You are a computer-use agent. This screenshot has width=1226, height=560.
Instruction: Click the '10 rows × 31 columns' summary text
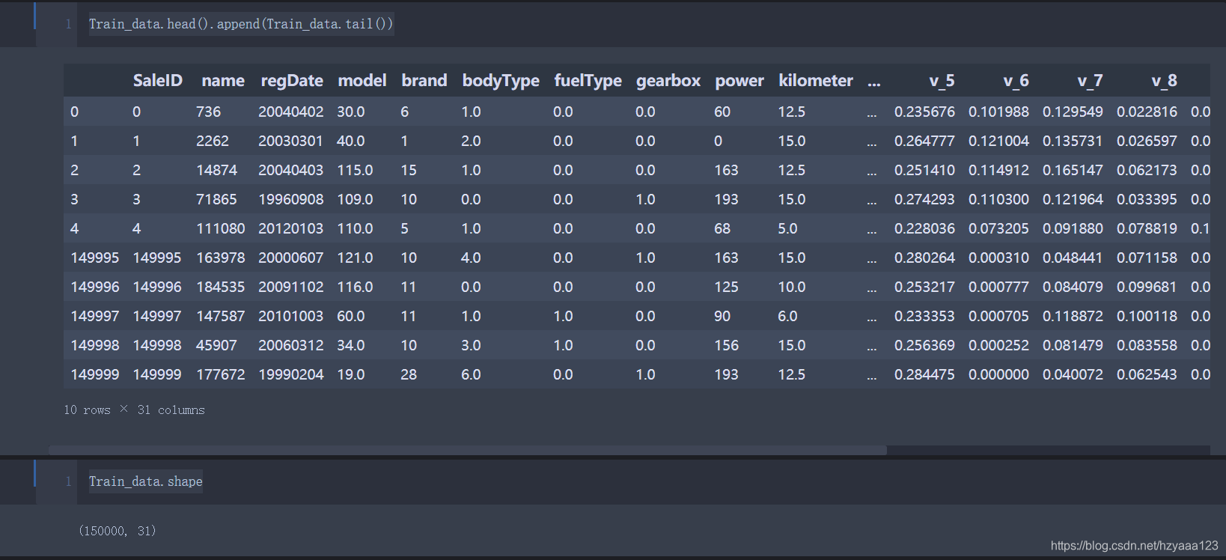pyautogui.click(x=134, y=410)
